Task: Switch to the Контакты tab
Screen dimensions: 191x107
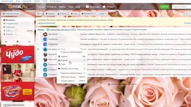Action: pos(52,7)
